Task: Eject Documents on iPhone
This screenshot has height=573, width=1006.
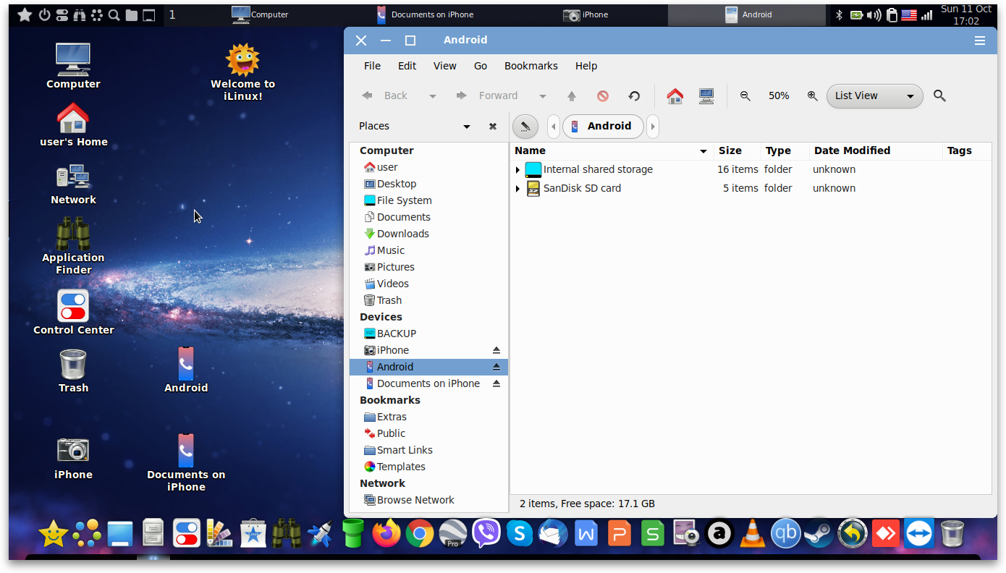Action: (x=496, y=383)
